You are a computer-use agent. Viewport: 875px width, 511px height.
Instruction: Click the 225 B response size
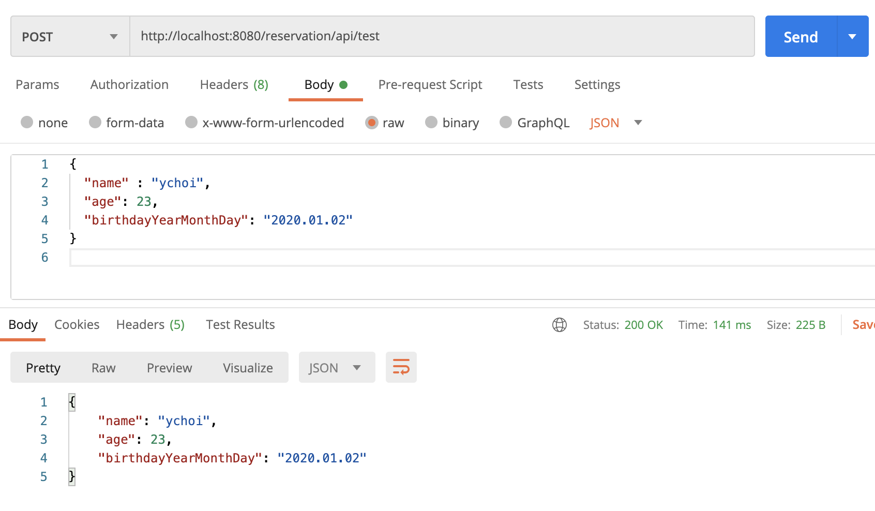[810, 325]
